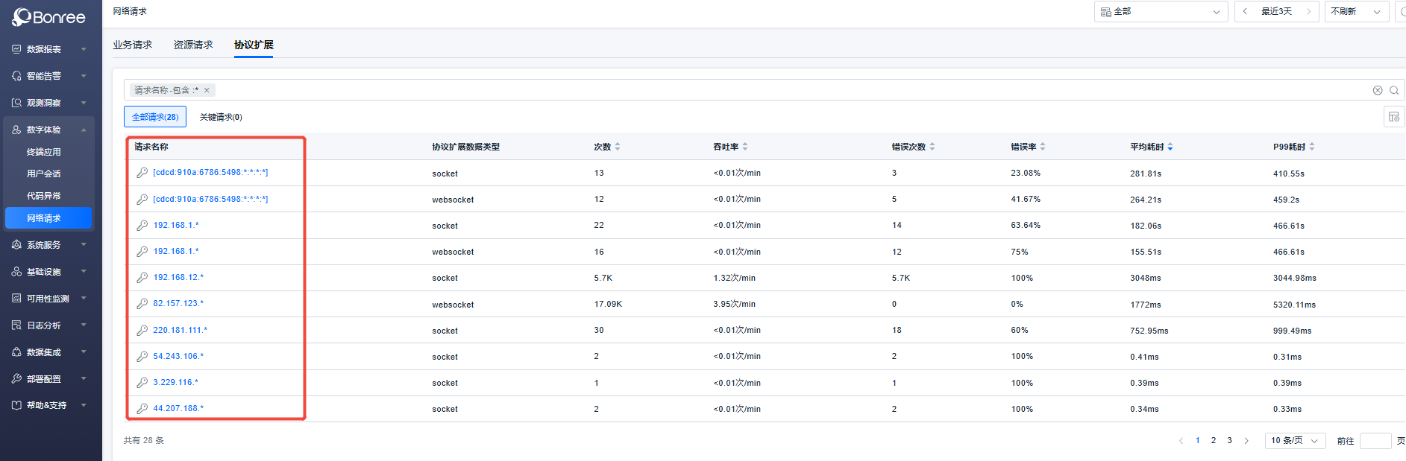Sort by 次数 column sort arrows
Viewport: 1406px width, 461px height.
point(618,147)
